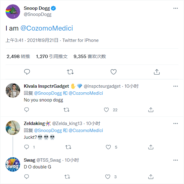Like Kivala InspctrGadget's reply

pyautogui.click(x=106, y=110)
